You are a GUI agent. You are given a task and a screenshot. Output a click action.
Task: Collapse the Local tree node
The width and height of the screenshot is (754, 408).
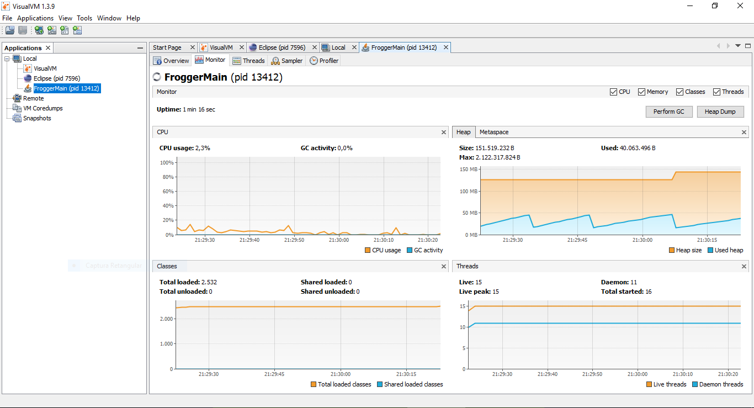pyautogui.click(x=7, y=59)
